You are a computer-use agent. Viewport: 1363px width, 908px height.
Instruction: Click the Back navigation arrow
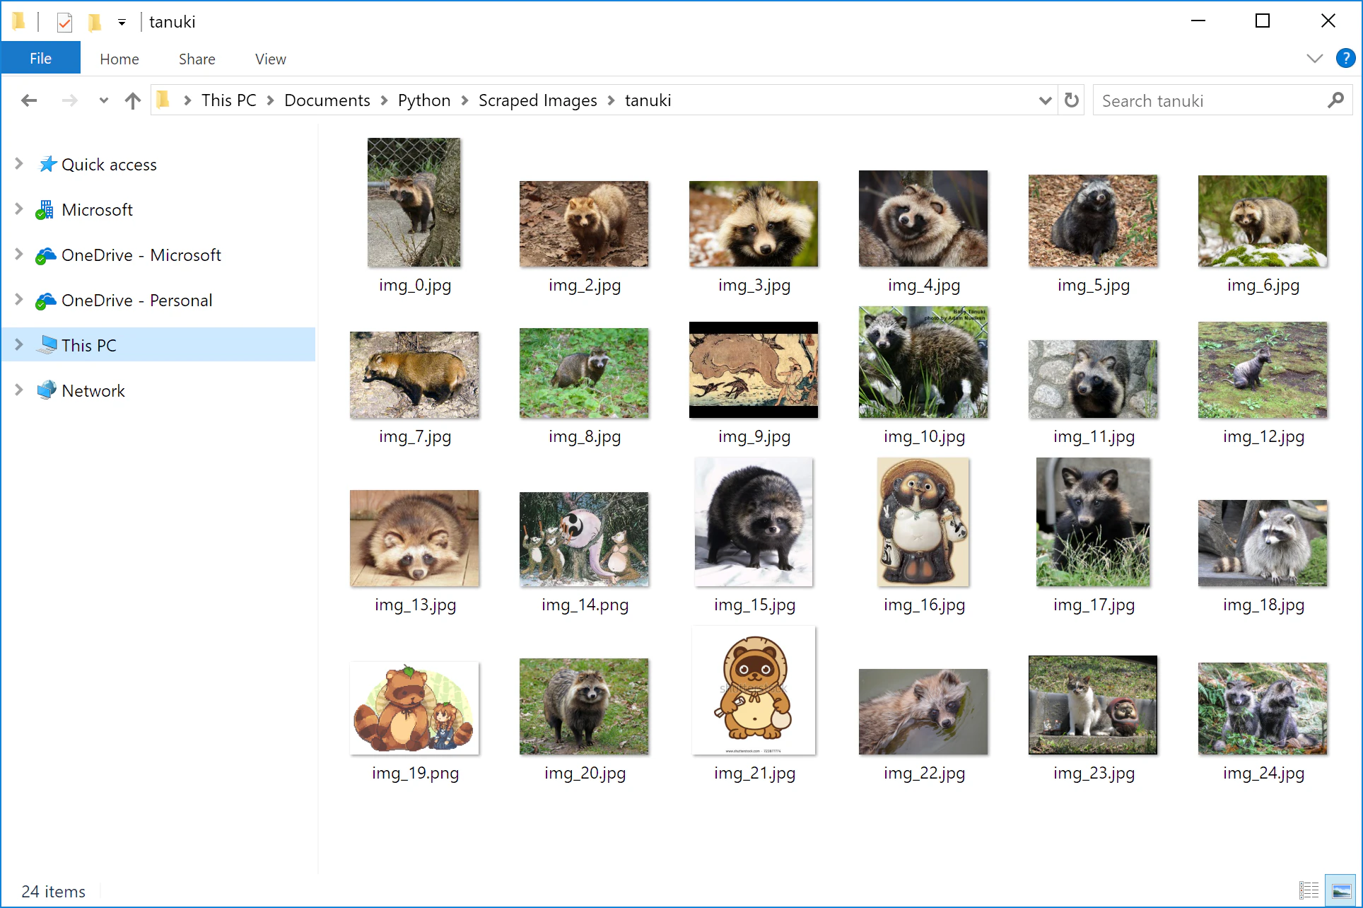29,101
